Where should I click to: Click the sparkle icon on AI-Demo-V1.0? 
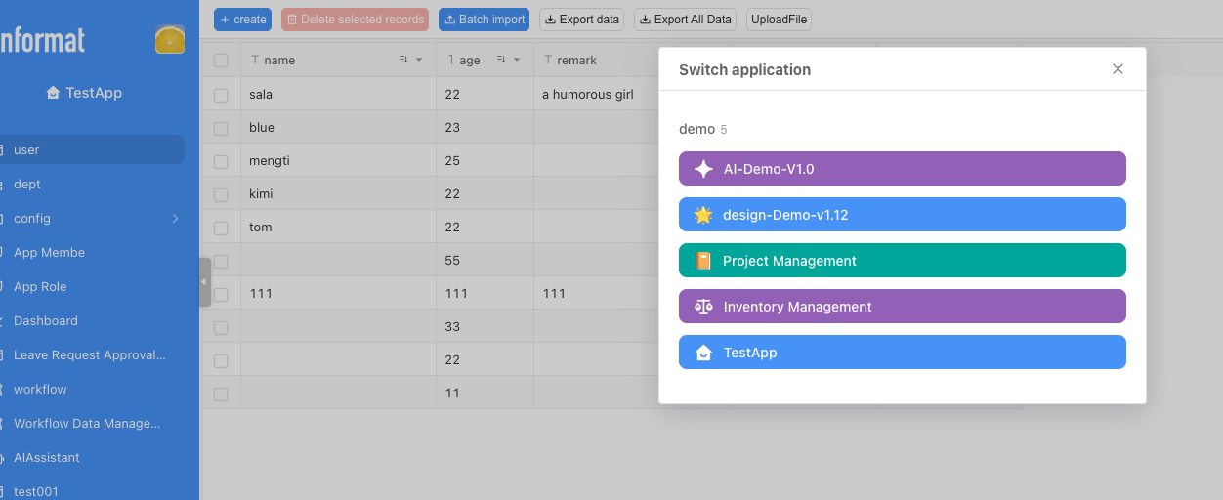tap(703, 169)
